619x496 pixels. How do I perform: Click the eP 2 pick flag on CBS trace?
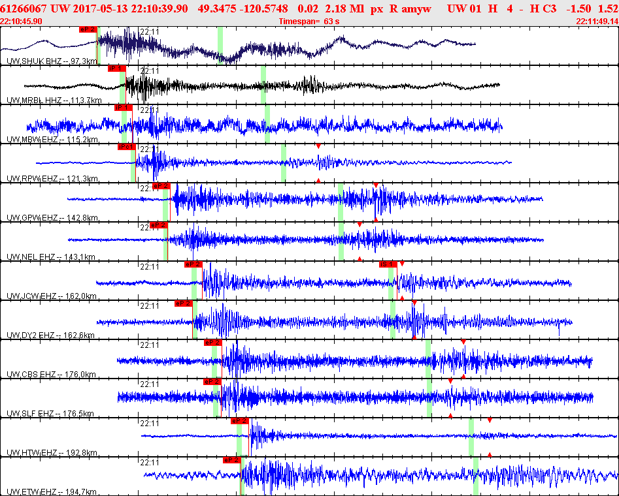213,343
